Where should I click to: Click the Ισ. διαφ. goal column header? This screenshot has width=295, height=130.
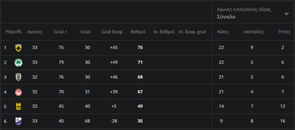pos(192,32)
